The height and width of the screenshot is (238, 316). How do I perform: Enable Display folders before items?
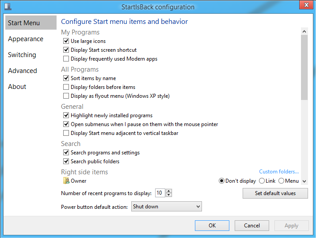point(66,87)
